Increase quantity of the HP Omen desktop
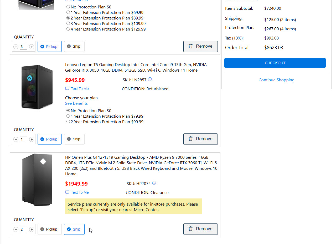The height and width of the screenshot is (244, 336). click(32, 230)
